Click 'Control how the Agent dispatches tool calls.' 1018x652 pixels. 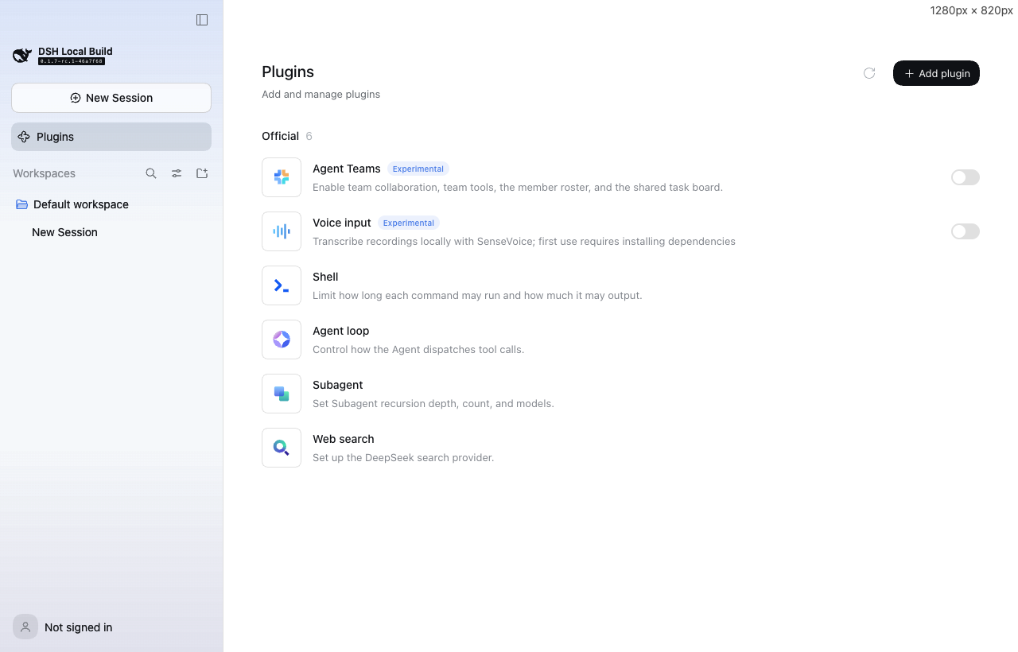point(418,350)
